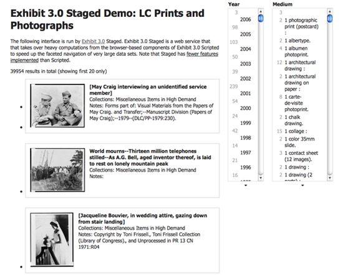
Task: Filter Medium by 1 color 35mm slide
Action: 299,142
